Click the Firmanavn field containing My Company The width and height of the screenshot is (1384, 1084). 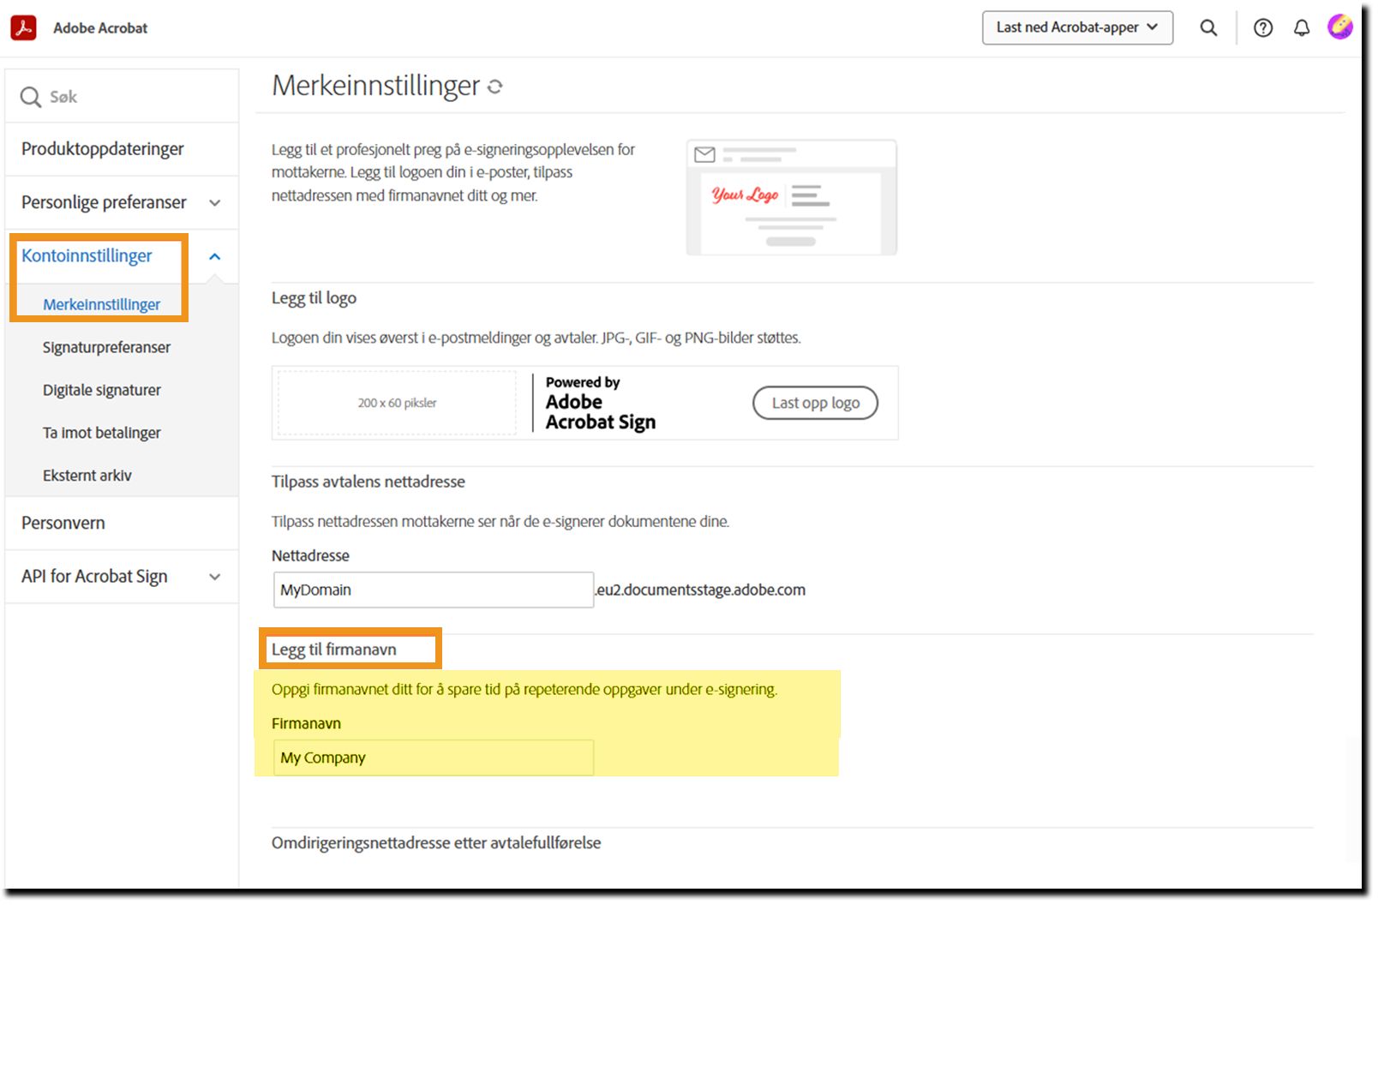pos(434,758)
